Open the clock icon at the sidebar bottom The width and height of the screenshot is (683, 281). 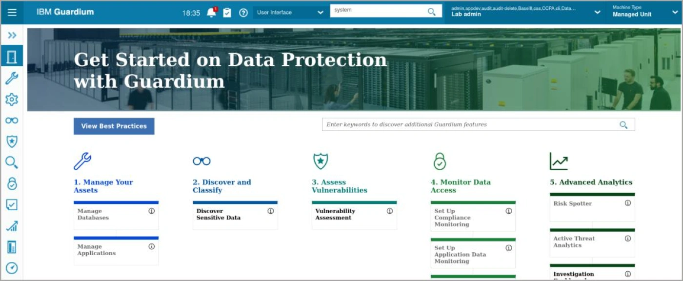coord(12,268)
